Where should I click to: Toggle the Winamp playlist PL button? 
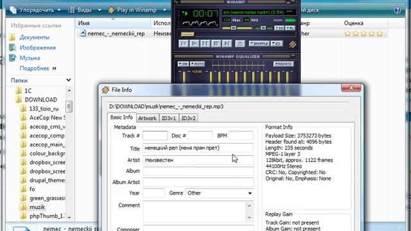[290, 28]
